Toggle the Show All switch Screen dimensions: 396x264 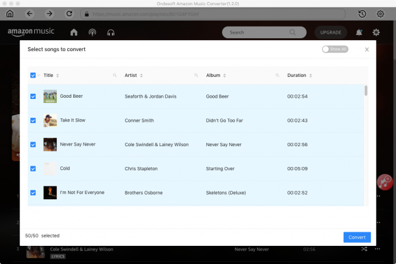tap(335, 49)
